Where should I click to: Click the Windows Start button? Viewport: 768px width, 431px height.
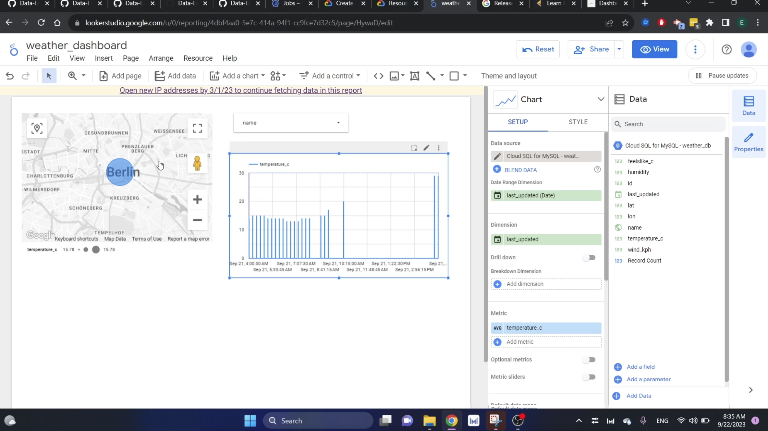click(250, 421)
